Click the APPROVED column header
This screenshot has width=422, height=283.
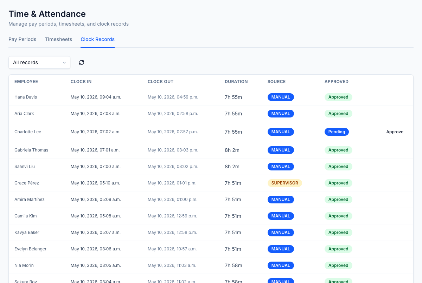pyautogui.click(x=337, y=82)
